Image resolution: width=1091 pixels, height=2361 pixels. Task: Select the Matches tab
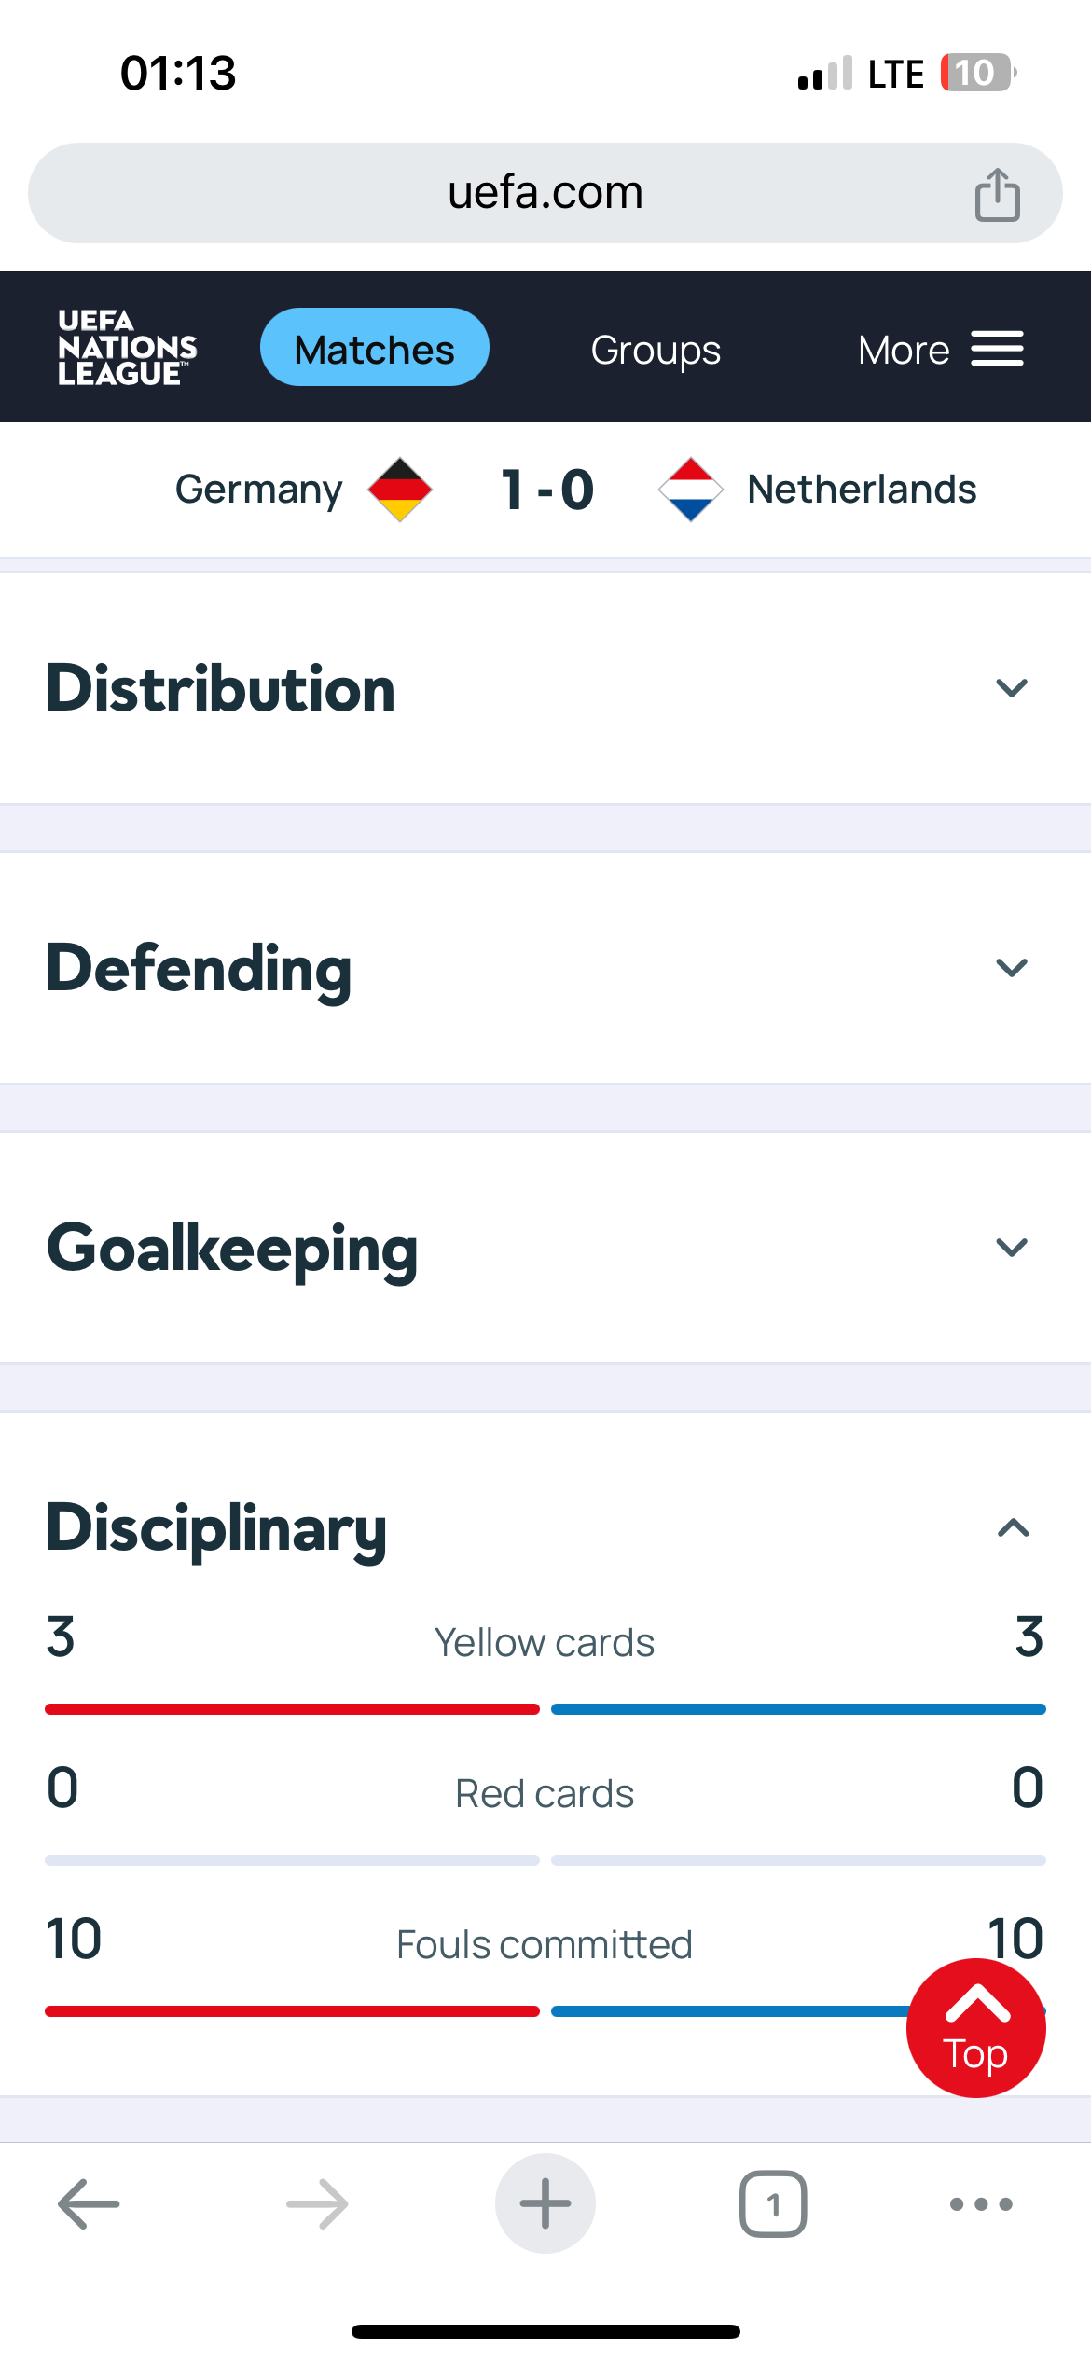(x=375, y=348)
